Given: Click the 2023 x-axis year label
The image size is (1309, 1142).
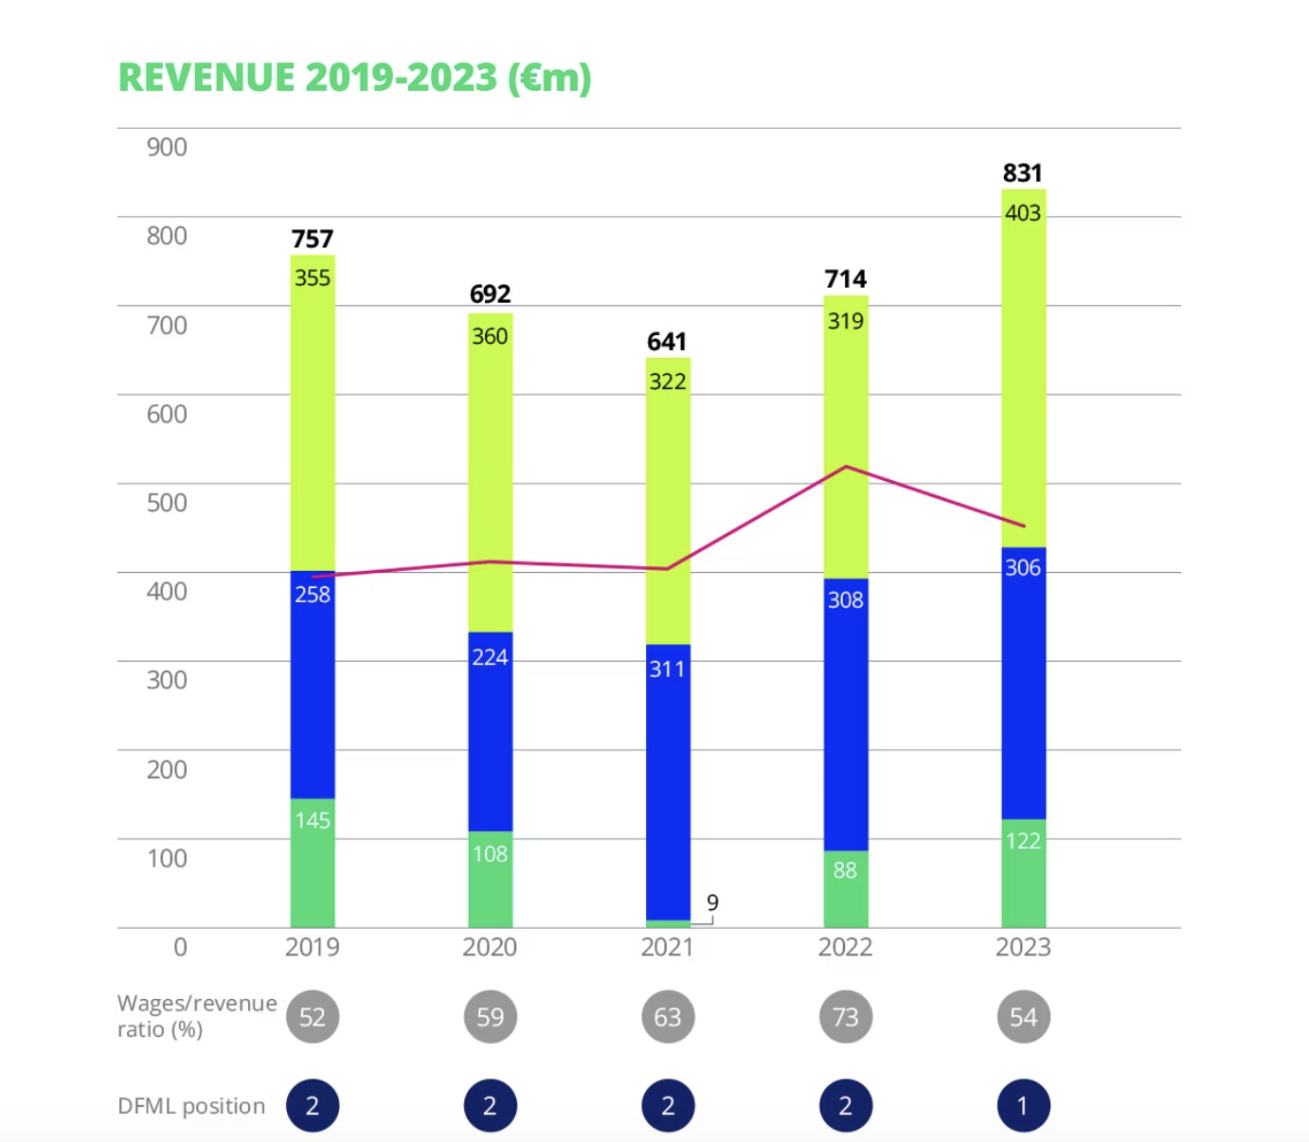Looking at the screenshot, I should [x=1023, y=947].
